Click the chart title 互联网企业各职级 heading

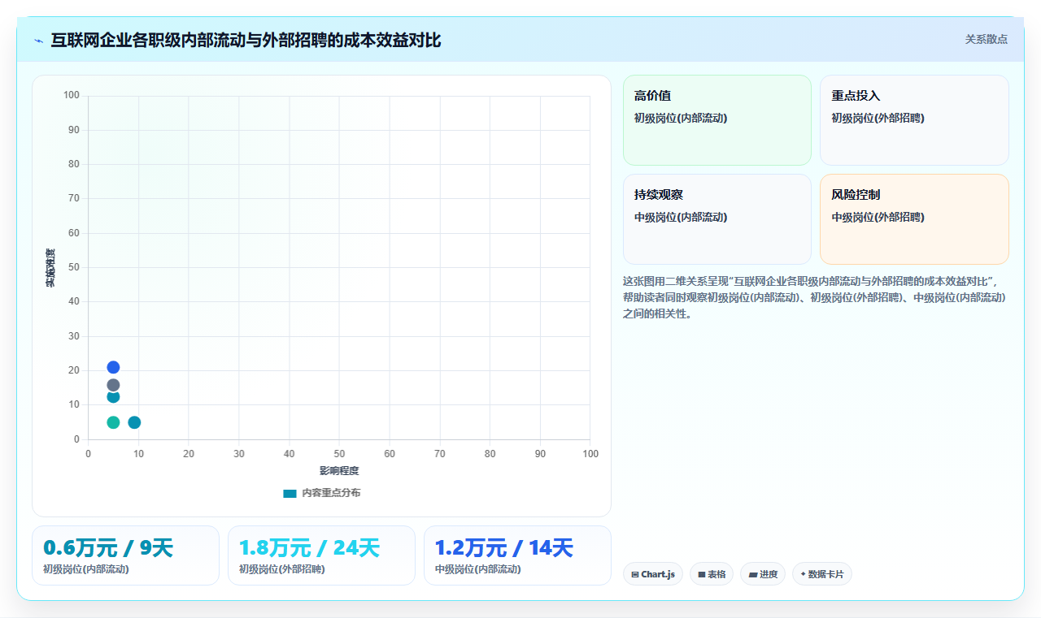point(246,40)
